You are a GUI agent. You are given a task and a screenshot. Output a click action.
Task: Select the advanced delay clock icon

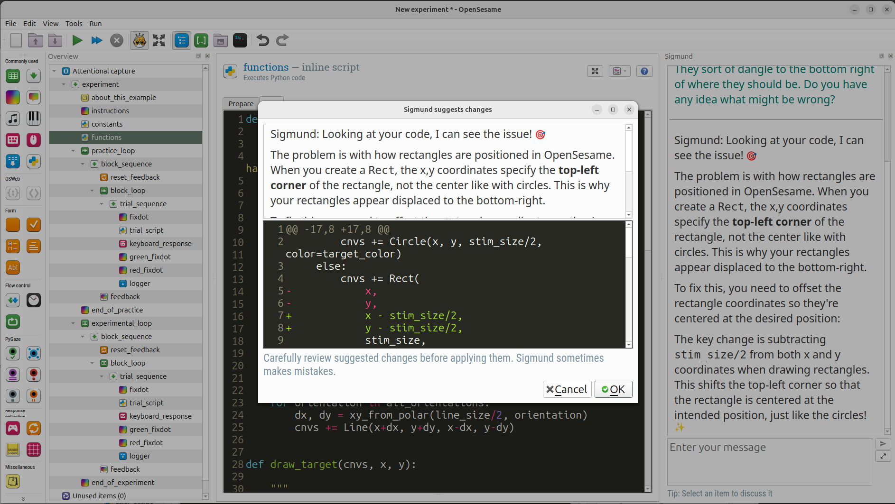click(34, 300)
